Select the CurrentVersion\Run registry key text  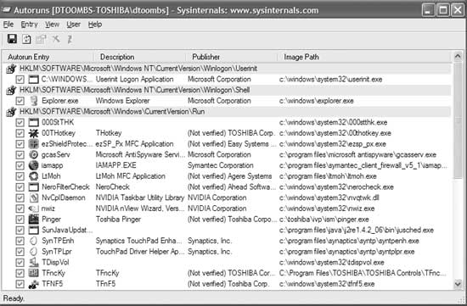[112, 112]
